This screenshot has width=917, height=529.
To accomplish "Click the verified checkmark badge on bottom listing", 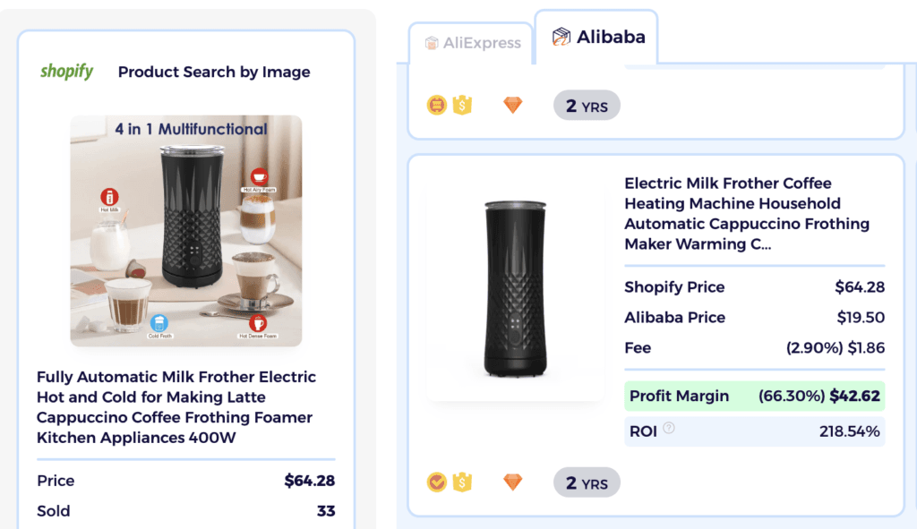I will click(x=436, y=482).
